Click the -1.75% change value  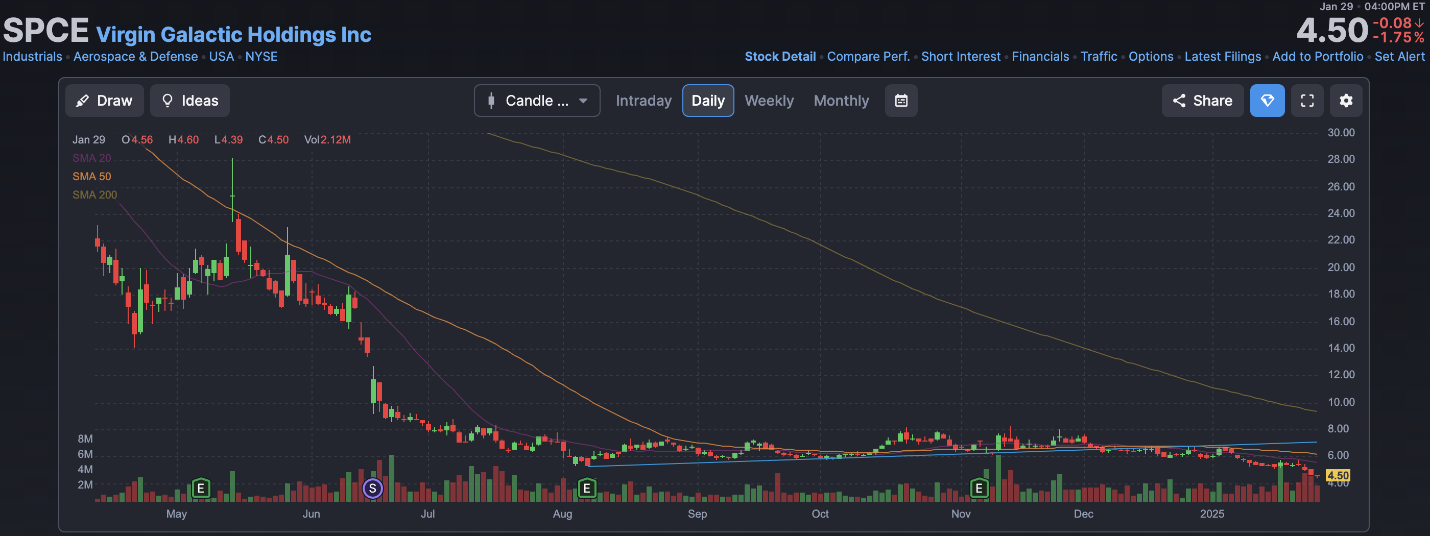tap(1398, 38)
